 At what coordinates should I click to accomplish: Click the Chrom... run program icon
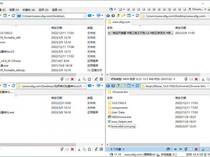click(190, 9)
